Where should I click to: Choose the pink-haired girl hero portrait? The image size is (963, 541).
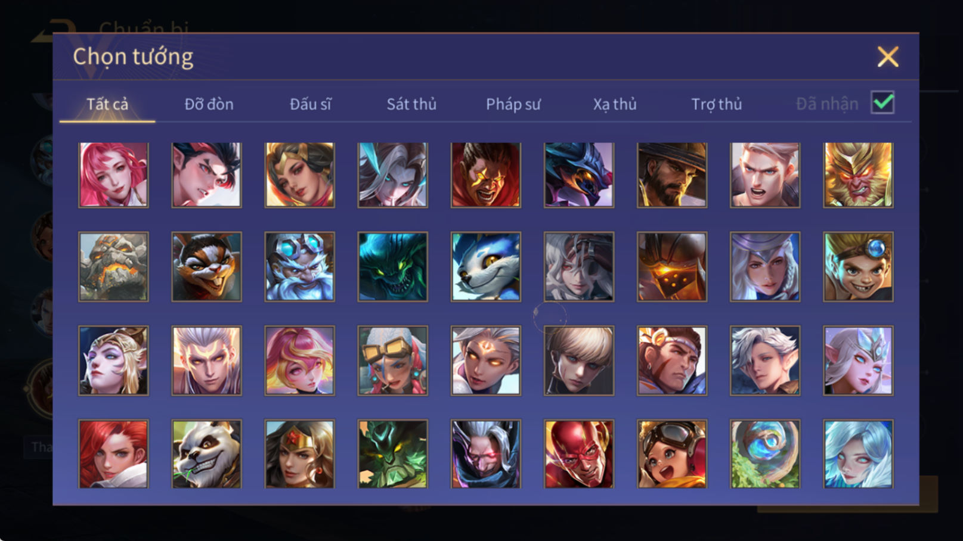pyautogui.click(x=113, y=175)
